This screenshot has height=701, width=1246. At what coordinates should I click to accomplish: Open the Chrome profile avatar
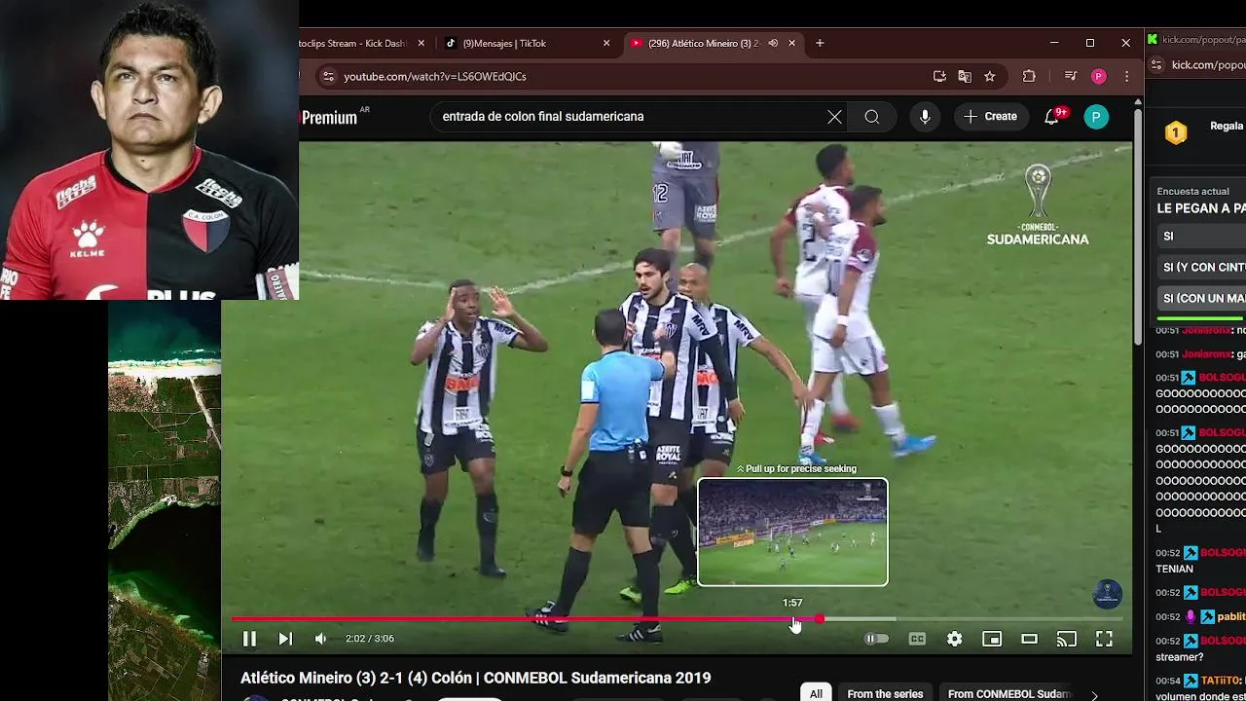1099,76
